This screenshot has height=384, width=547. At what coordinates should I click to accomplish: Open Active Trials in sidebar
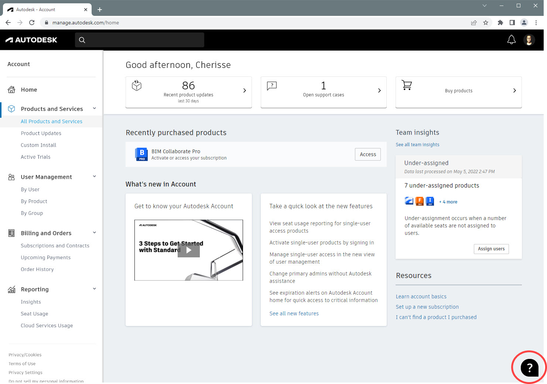tap(35, 157)
